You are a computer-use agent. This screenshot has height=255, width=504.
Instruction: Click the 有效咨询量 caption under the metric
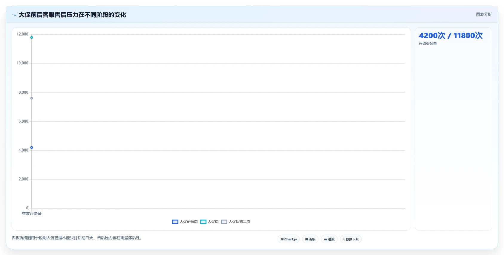click(x=428, y=44)
